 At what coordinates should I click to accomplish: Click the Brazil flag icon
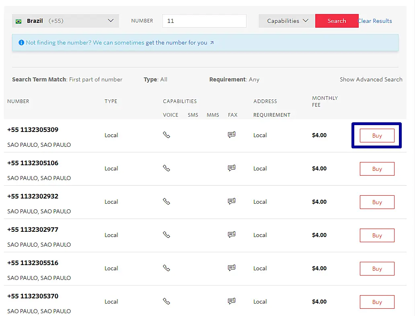[18, 21]
